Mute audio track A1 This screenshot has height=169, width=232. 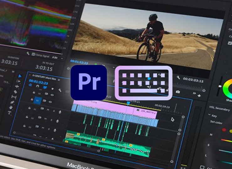[48, 110]
